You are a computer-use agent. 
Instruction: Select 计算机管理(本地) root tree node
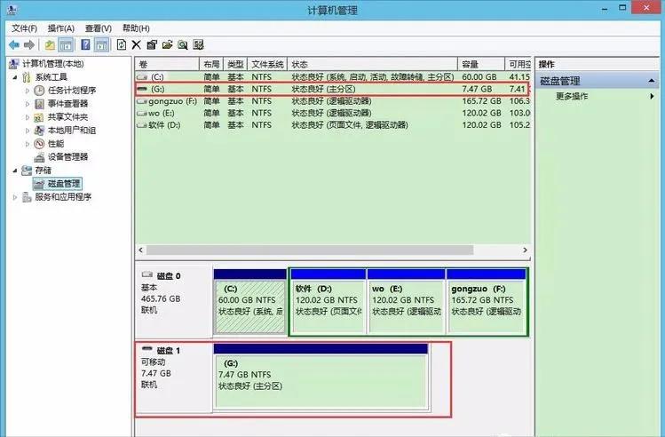(x=53, y=64)
